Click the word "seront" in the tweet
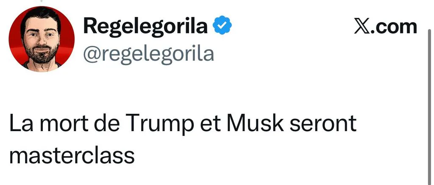Screen dimensions: 434x185 [323, 124]
